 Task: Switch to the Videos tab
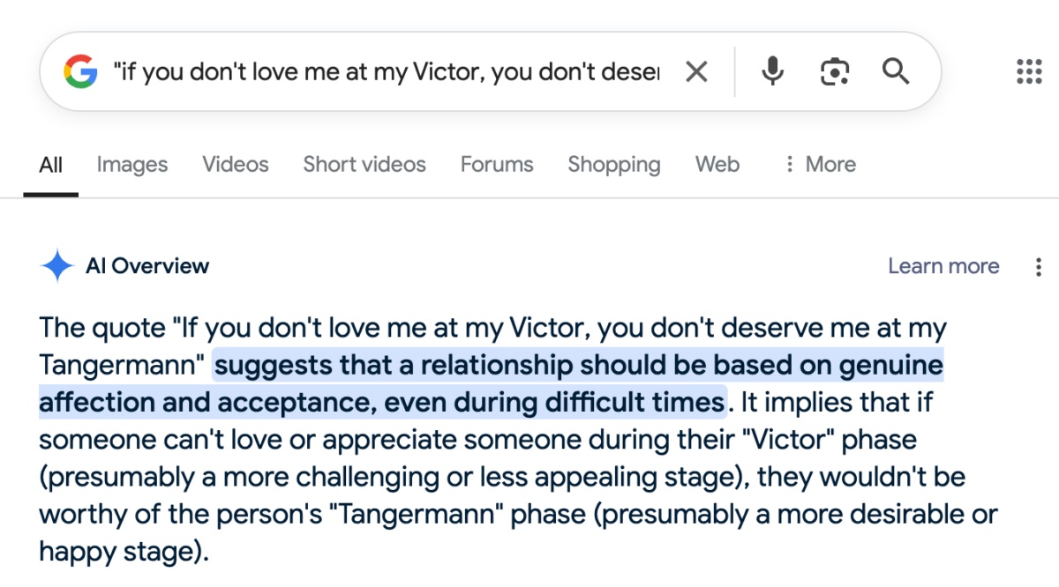coord(235,165)
